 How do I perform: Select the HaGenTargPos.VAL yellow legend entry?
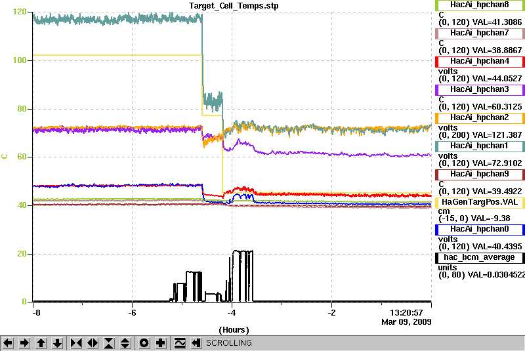[x=480, y=203]
